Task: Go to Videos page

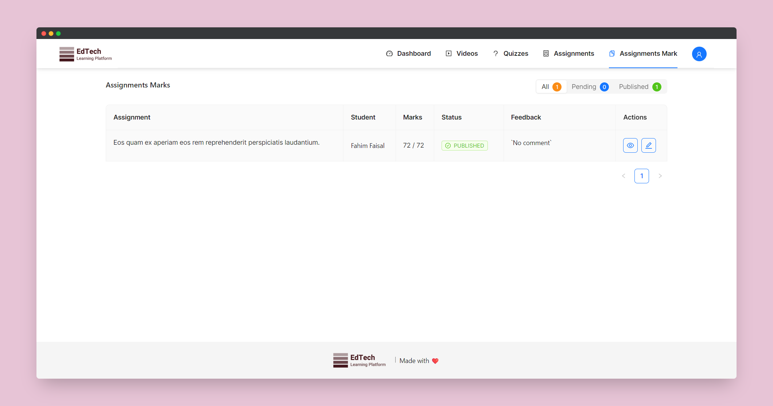Action: 462,54
